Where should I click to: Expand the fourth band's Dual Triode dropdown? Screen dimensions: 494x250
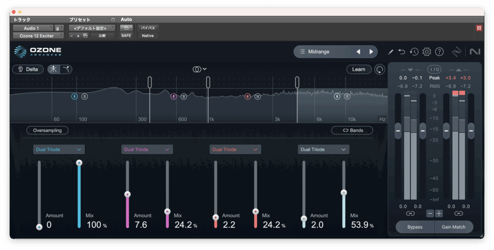coord(323,150)
